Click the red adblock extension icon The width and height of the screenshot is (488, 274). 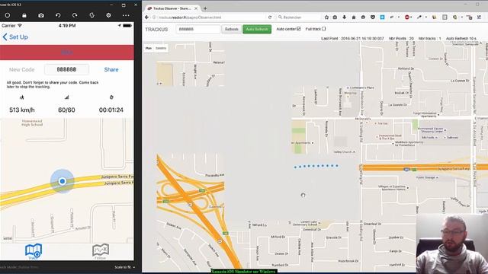coord(407,18)
